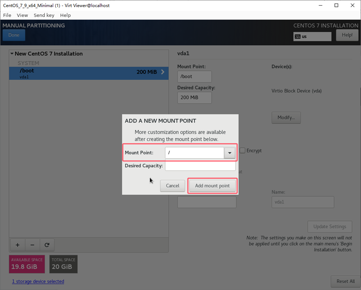
Task: Click the ADD A NEW MOUNT POINT title
Action: (160, 121)
